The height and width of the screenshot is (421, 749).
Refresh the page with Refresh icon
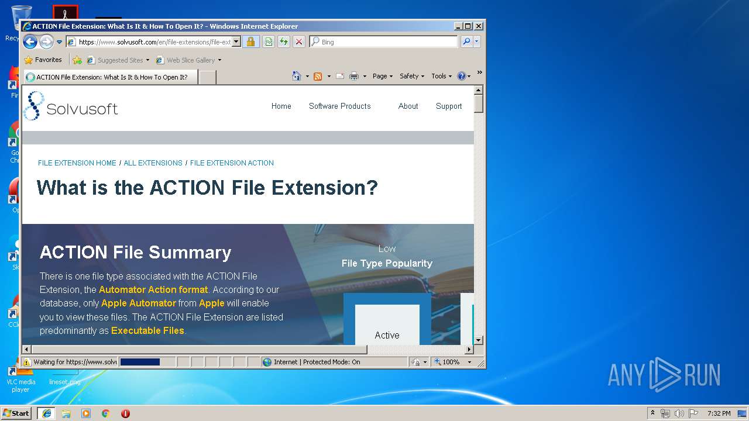pyautogui.click(x=284, y=42)
